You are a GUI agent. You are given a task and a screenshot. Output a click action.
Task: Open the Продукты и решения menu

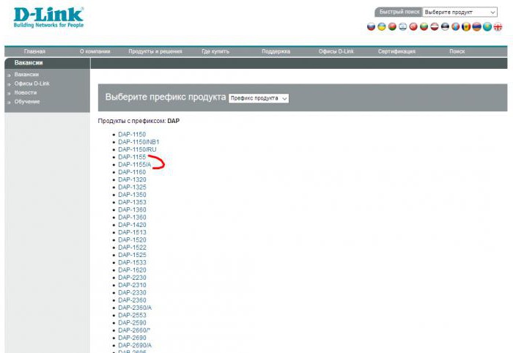coord(155,51)
